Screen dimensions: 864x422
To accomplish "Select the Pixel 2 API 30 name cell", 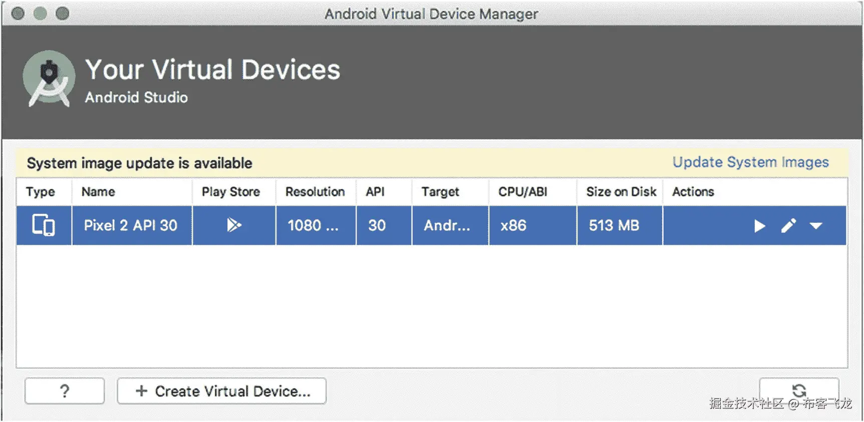I will (x=131, y=225).
